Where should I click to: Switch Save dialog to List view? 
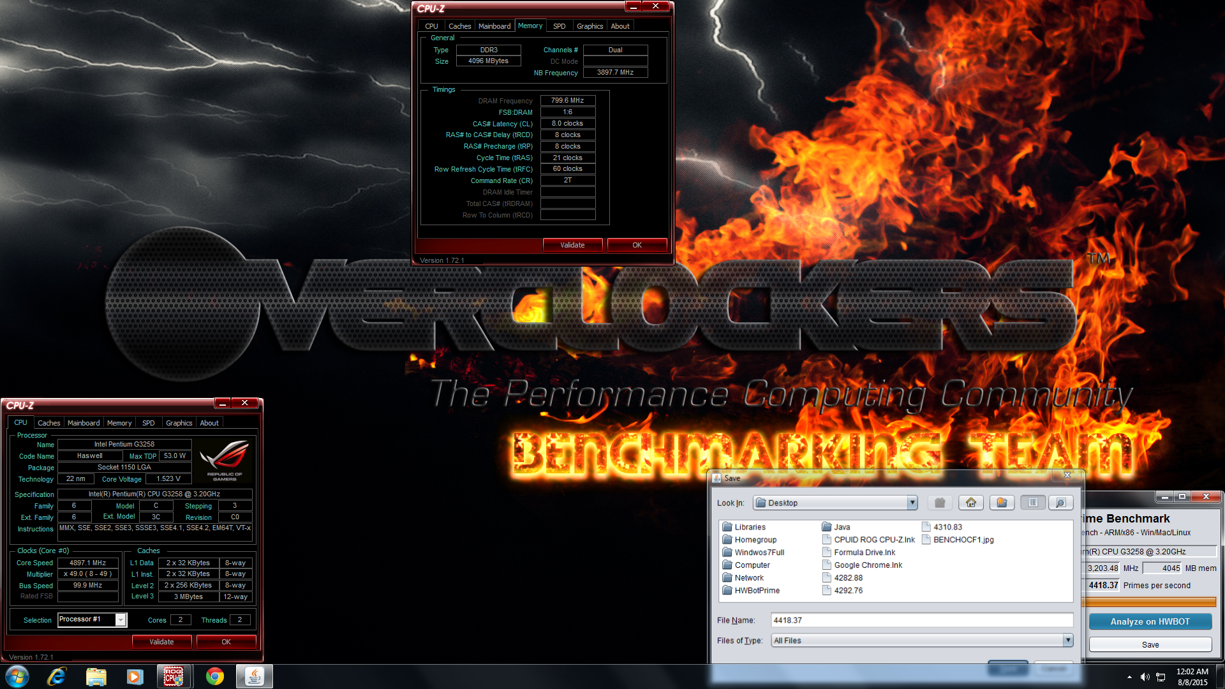(x=1033, y=503)
